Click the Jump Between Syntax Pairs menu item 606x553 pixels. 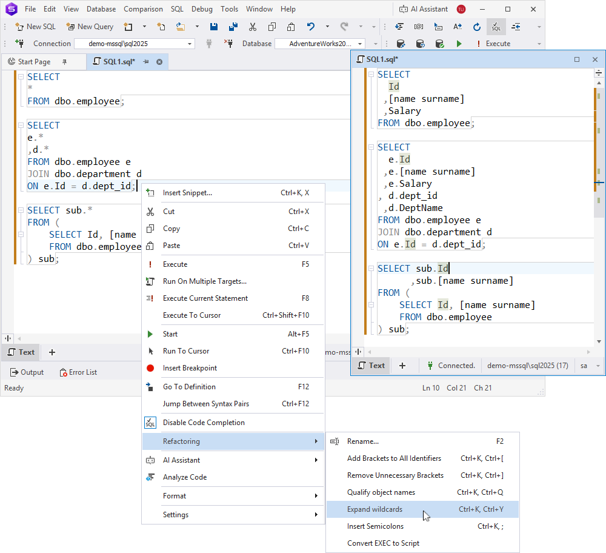click(x=233, y=404)
